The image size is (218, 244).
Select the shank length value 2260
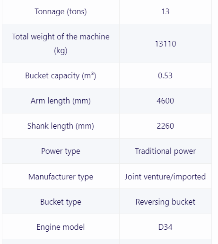click(x=166, y=126)
